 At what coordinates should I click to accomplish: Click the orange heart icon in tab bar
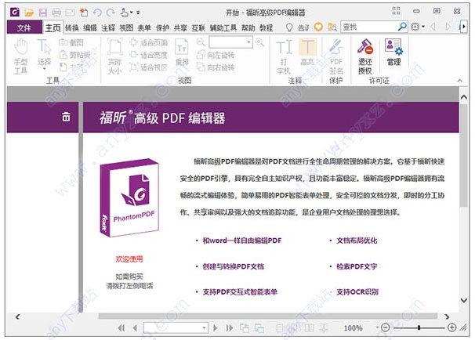tap(318, 27)
